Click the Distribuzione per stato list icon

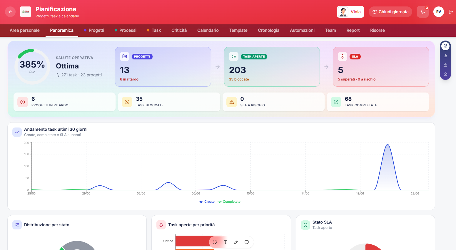17,225
